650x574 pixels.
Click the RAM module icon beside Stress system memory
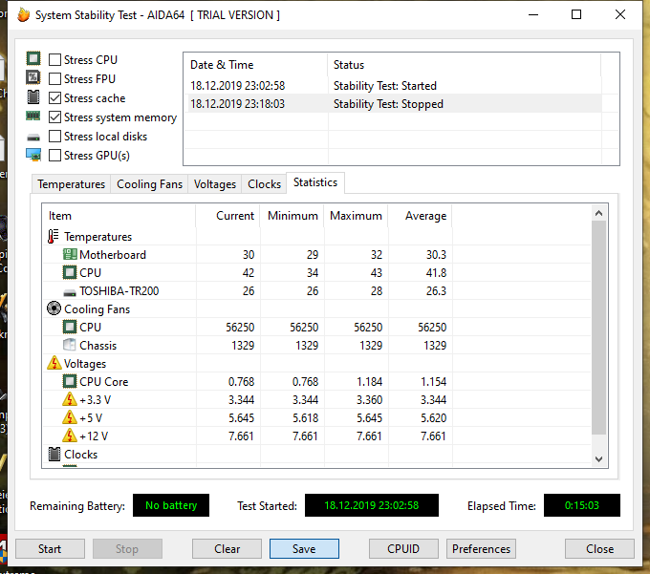coord(33,116)
